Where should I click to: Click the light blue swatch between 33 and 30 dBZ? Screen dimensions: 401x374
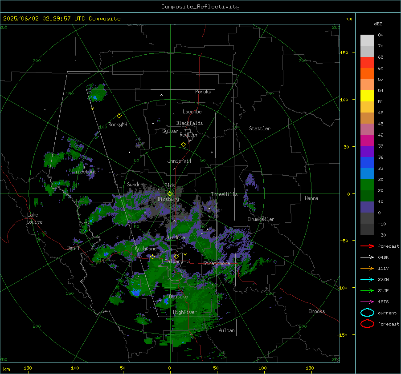(367, 173)
